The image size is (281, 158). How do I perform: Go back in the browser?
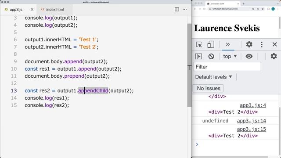195,9
